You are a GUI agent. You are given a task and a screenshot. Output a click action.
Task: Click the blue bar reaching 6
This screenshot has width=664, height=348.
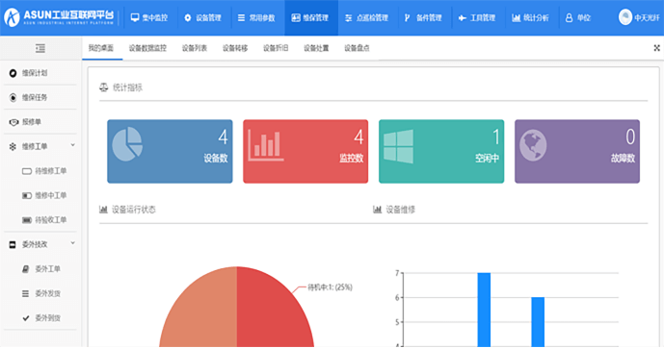point(538,322)
